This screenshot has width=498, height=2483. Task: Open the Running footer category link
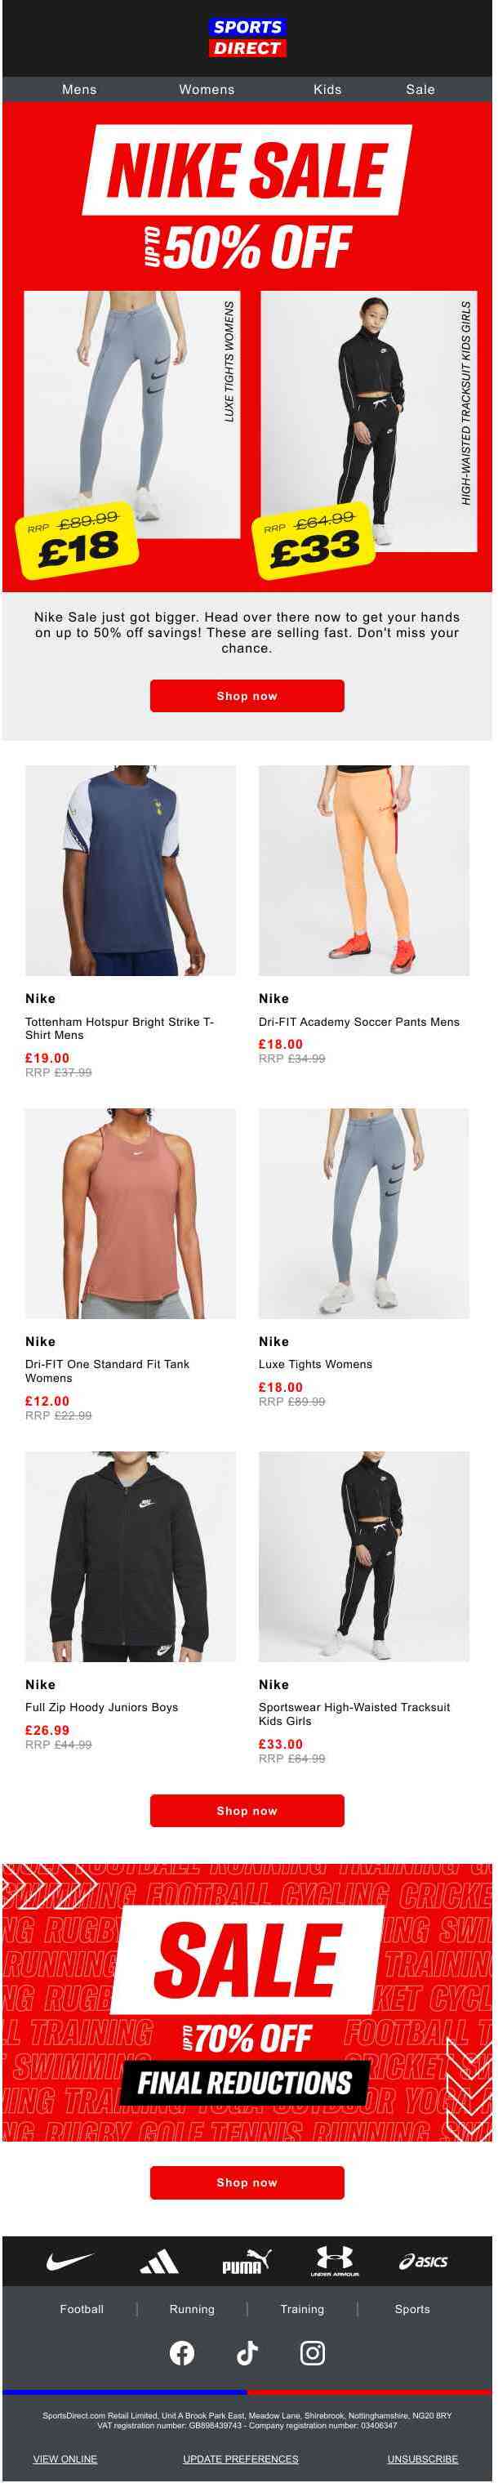193,2308
